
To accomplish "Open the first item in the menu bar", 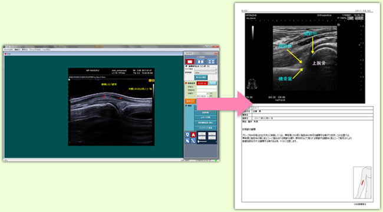I will pos(8,49).
